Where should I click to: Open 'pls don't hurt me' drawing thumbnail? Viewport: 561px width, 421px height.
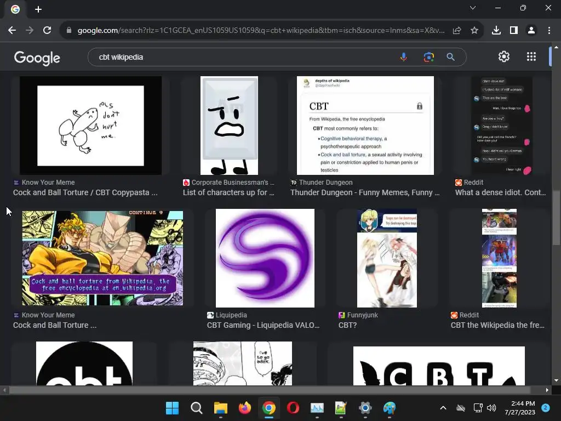click(90, 126)
